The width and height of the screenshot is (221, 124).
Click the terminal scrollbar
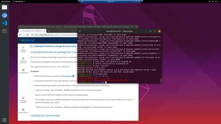pos(161,81)
